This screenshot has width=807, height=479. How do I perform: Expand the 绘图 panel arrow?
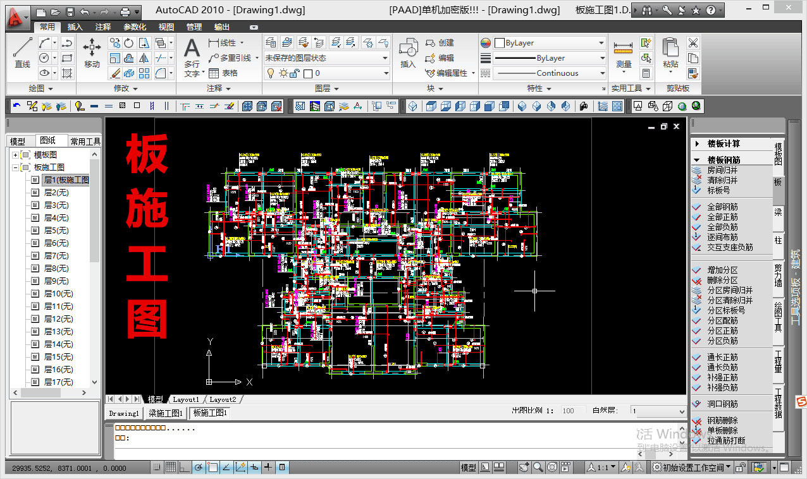[50, 88]
